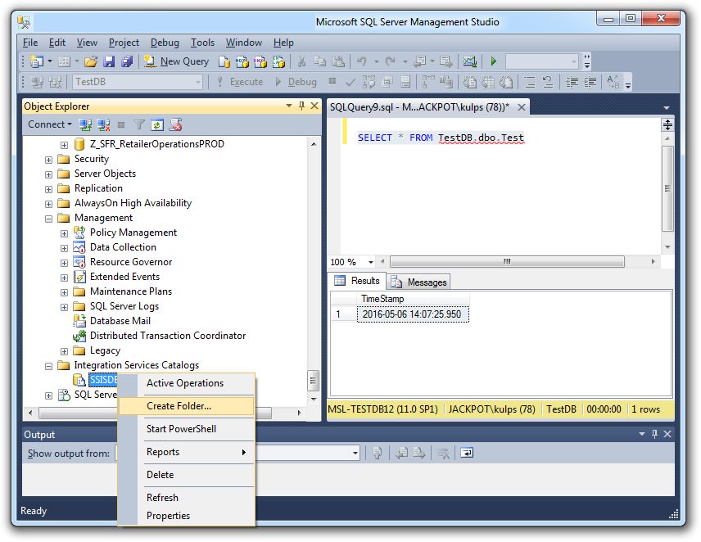The width and height of the screenshot is (701, 542).
Task: Close the SQLQuery9.sql tab
Action: coord(522,107)
